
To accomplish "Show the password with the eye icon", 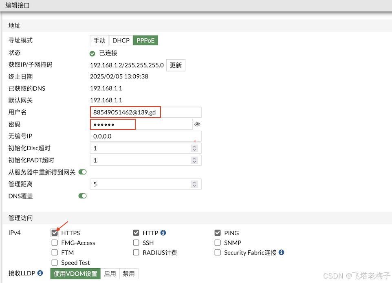I will tap(197, 124).
